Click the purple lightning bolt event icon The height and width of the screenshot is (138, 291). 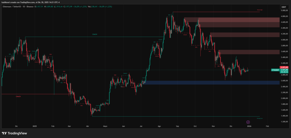248,122
